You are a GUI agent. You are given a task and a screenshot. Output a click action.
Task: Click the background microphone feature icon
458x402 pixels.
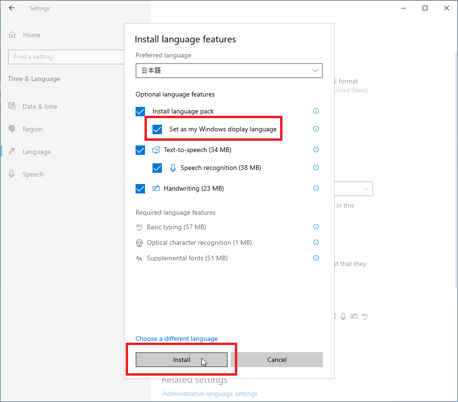[x=343, y=316]
